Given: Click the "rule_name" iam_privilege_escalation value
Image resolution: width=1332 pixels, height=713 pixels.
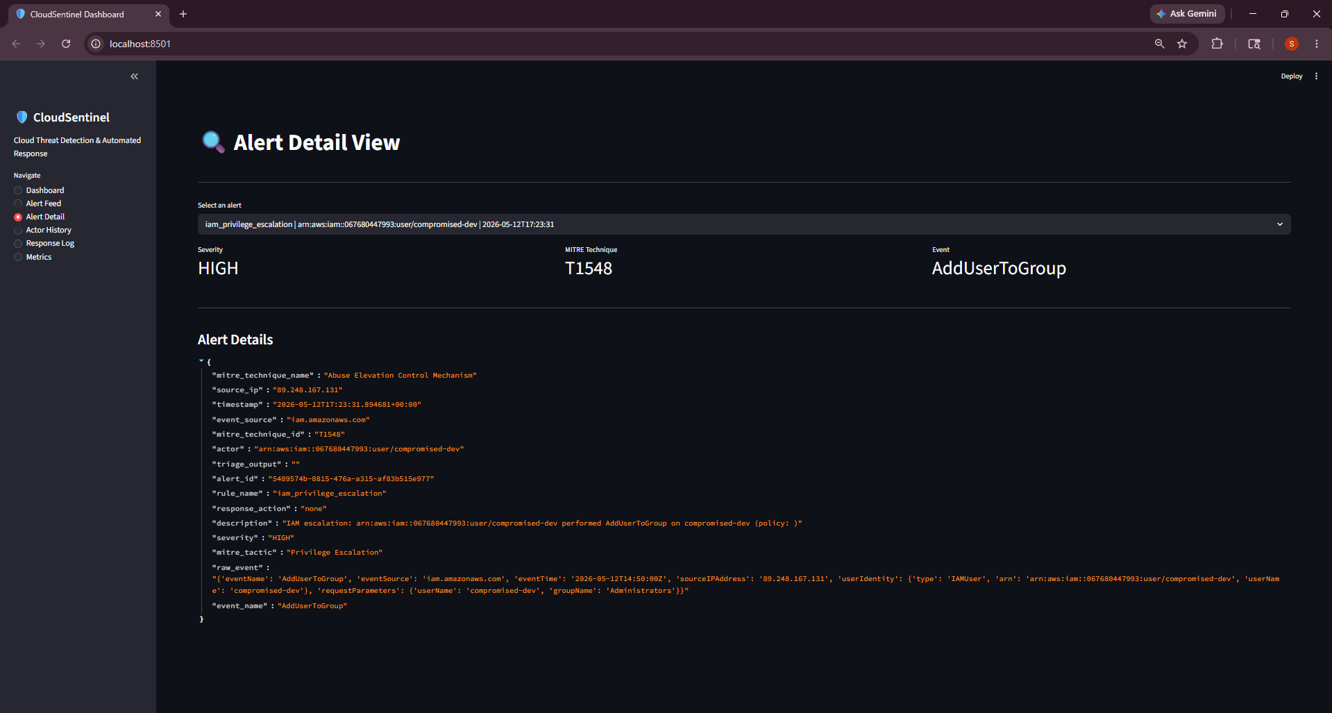Looking at the screenshot, I should coord(329,494).
